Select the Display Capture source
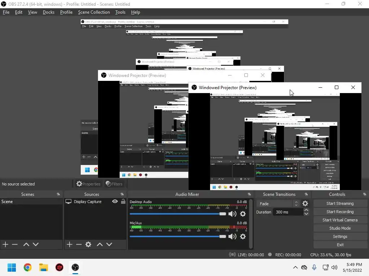 coord(95,202)
